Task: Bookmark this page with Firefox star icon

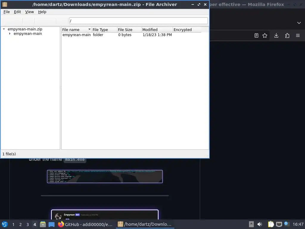Action: pyautogui.click(x=265, y=35)
